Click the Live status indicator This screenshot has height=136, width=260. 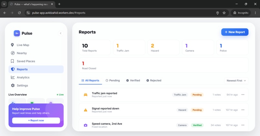(x=60, y=95)
